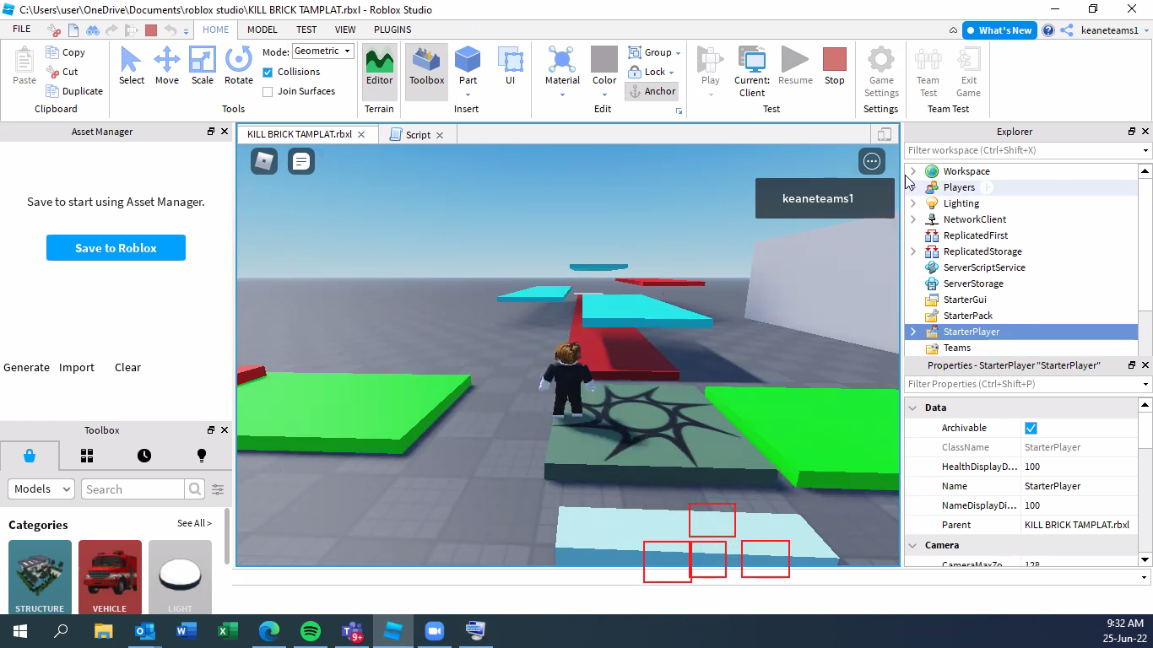Click the Stop test button
This screenshot has height=648, width=1153.
pyautogui.click(x=834, y=66)
